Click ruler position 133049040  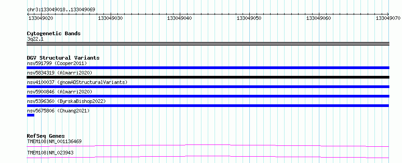click(x=180, y=18)
